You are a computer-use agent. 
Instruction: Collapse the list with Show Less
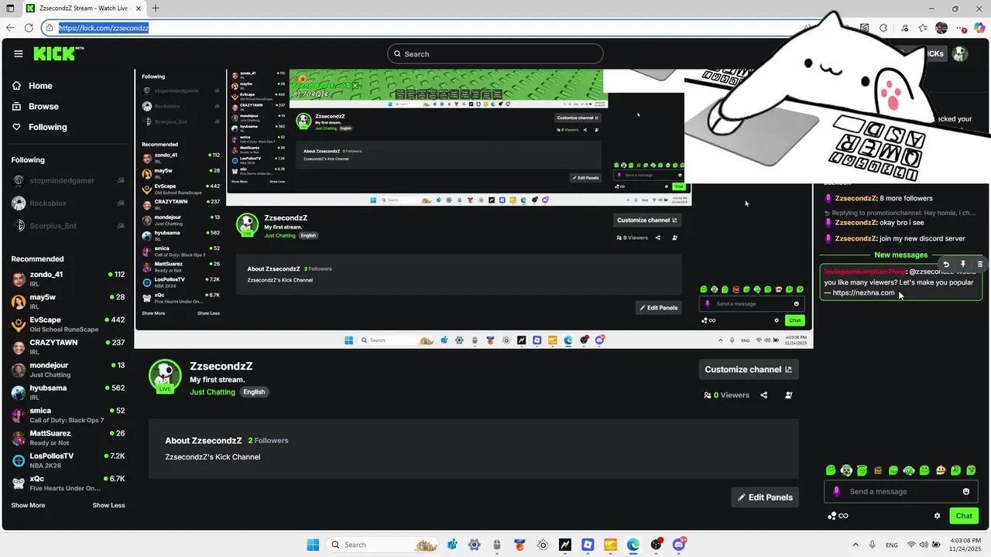[x=108, y=505]
